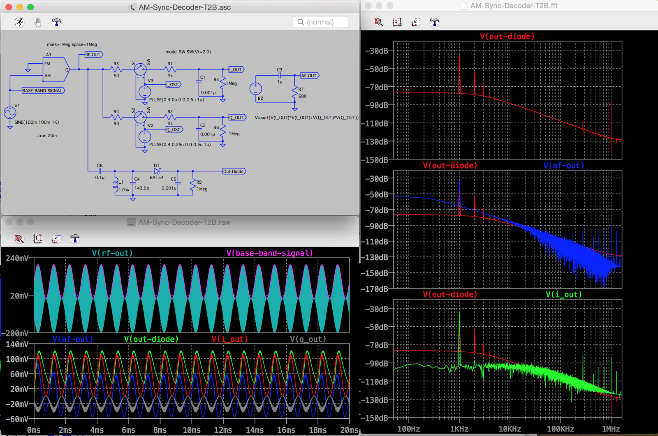Select the BAT54 diode D1 in the schematic
The height and width of the screenshot is (436, 658).
157,171
